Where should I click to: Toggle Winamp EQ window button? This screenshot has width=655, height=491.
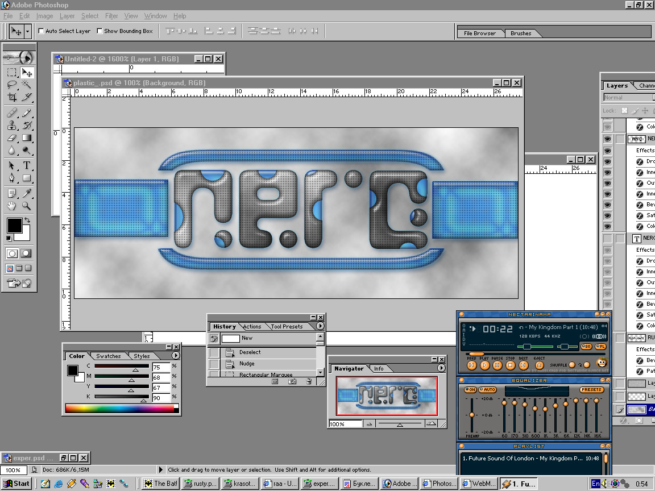pos(587,347)
